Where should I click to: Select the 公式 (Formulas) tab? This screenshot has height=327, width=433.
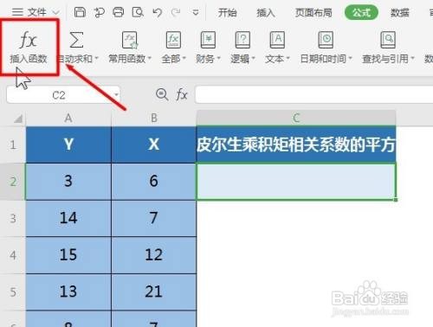[x=361, y=12]
